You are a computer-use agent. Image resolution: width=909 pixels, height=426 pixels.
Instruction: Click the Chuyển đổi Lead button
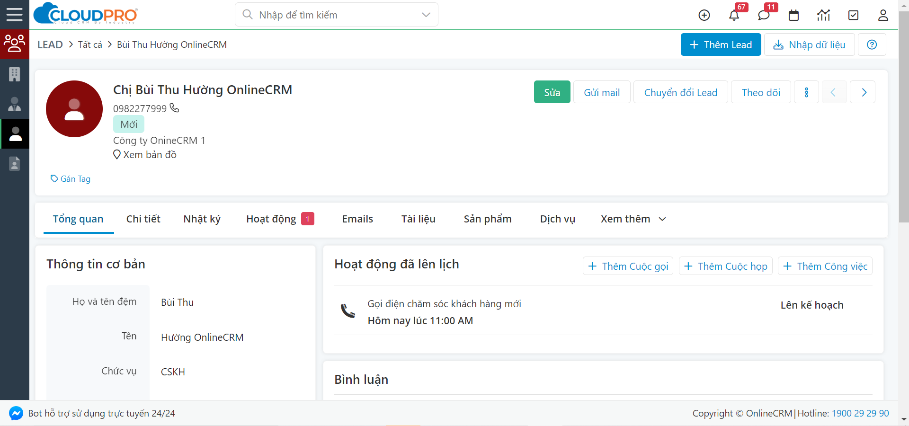tap(680, 92)
